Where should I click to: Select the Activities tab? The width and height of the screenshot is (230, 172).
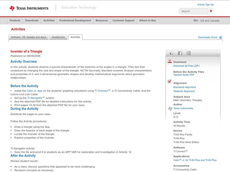pyautogui.click(x=75, y=37)
